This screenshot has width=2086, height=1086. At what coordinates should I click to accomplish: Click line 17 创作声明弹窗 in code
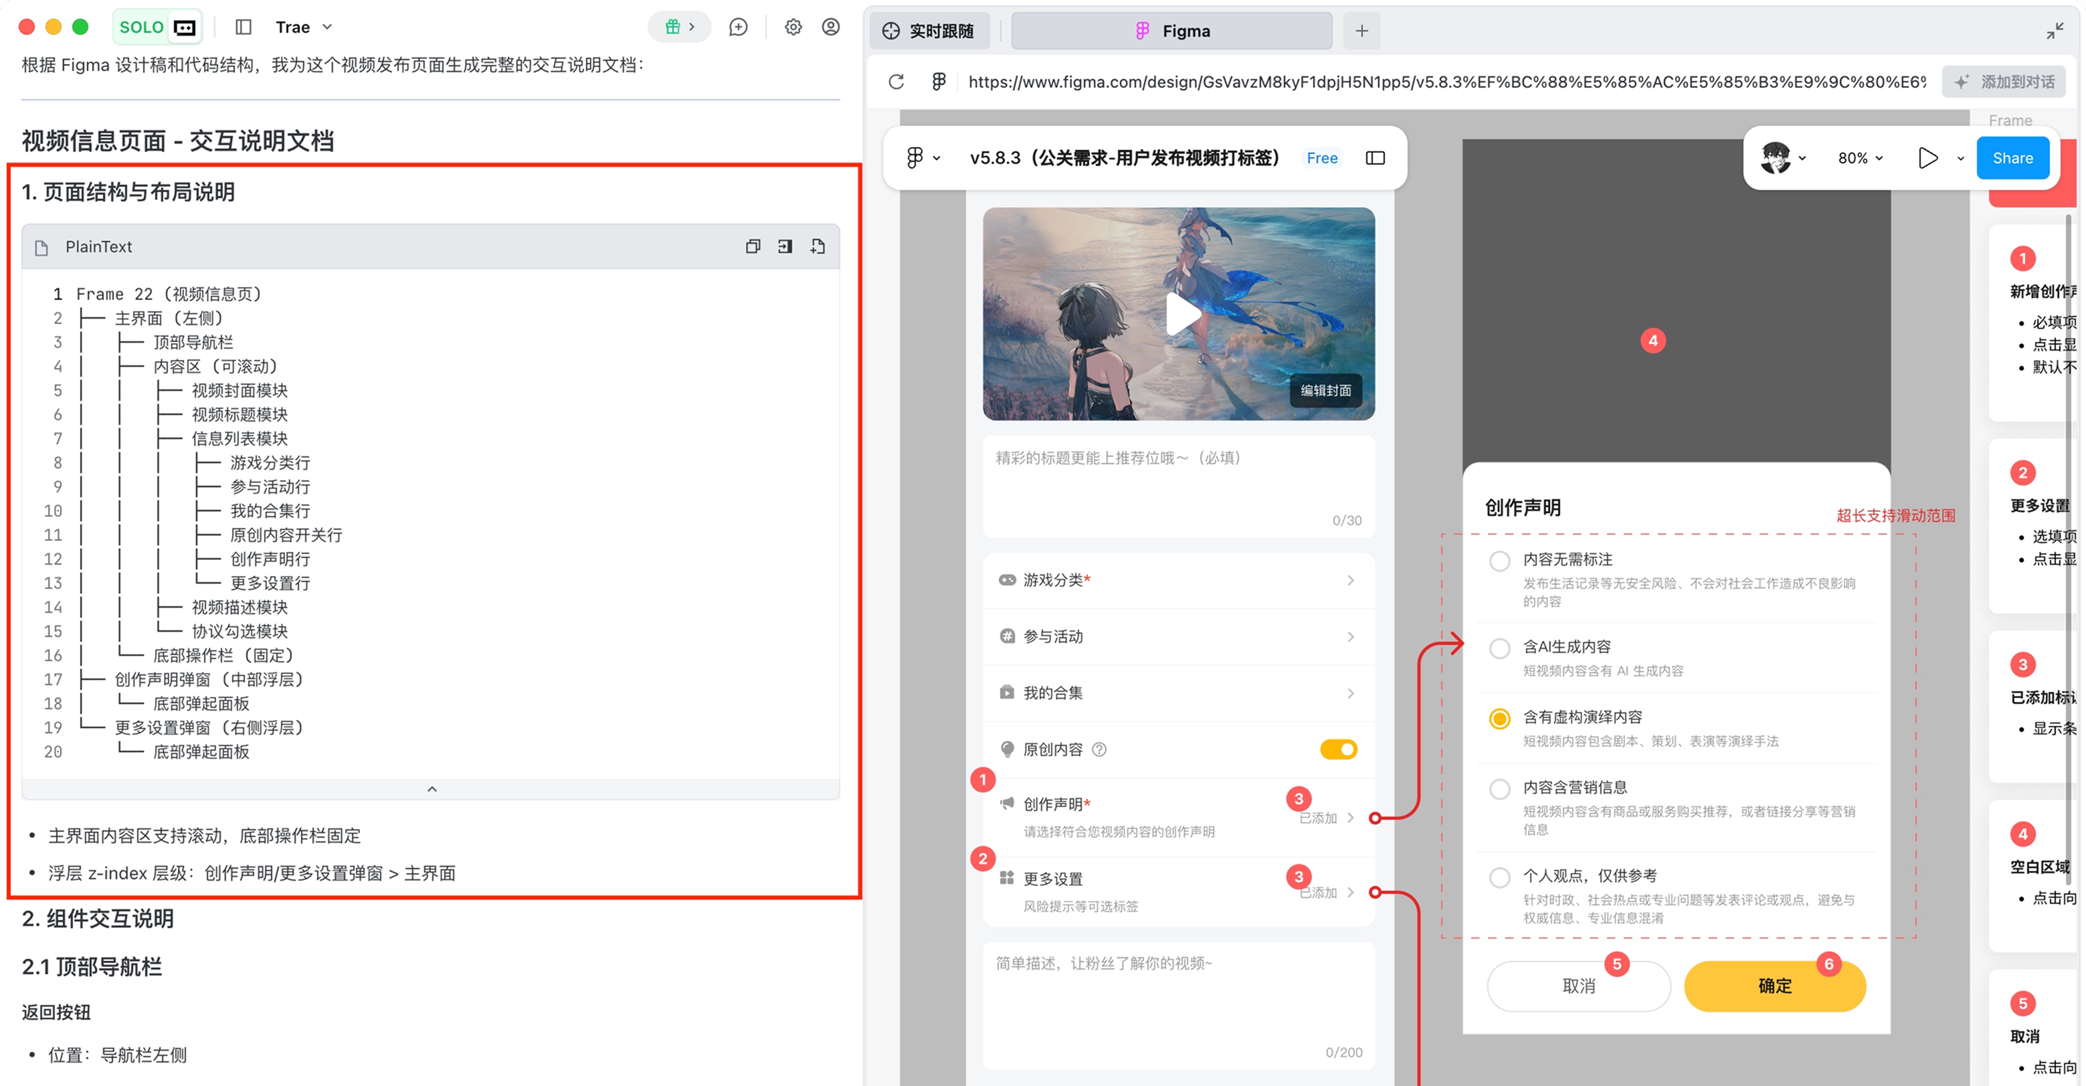point(208,679)
